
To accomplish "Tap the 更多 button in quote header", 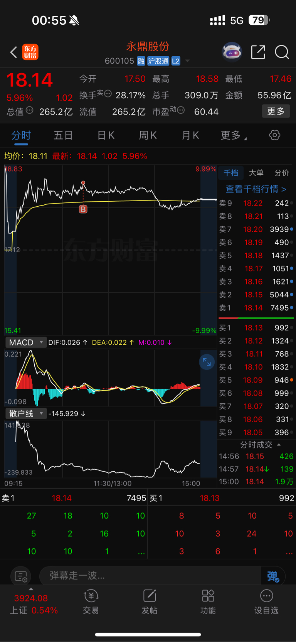I will click(x=276, y=111).
